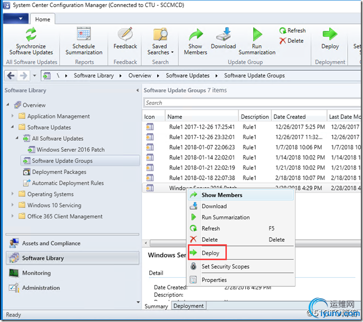Image resolution: width=363 pixels, height=322 pixels.
Task: Select the Home ribbon tab
Action: 43,19
